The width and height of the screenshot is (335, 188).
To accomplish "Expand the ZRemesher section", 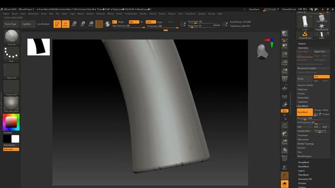I will click(303, 139).
